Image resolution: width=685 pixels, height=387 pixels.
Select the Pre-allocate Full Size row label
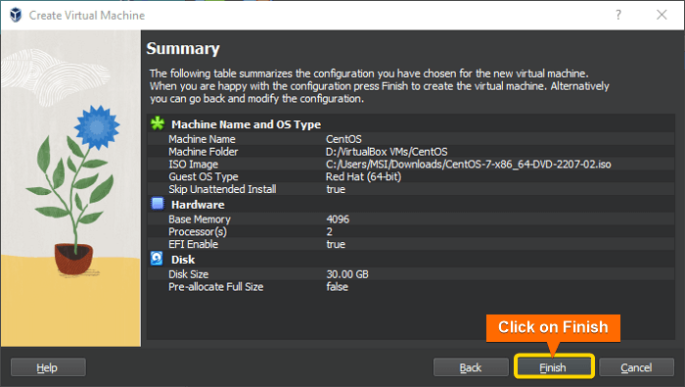point(216,287)
